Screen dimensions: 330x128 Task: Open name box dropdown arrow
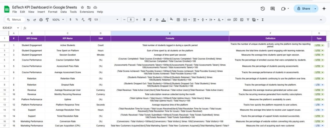click(x=18, y=28)
